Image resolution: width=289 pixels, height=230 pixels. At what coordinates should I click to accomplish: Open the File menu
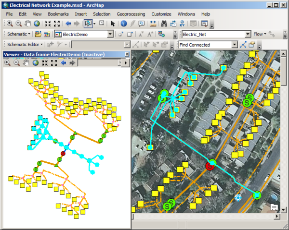pyautogui.click(x=9, y=14)
